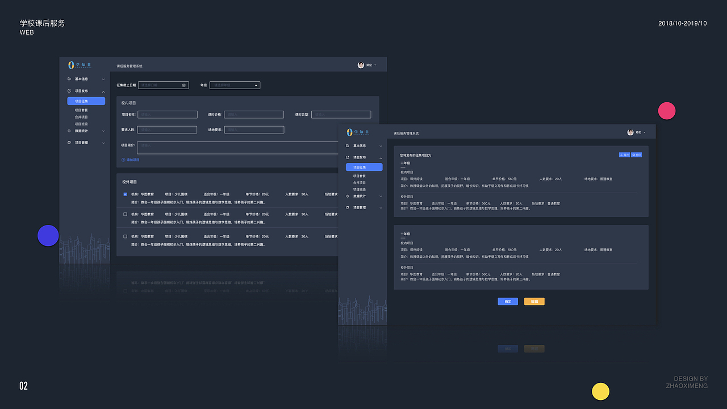The image size is (727, 409).
Task: Check the third 校外项目 row checkbox
Action: pos(125,236)
